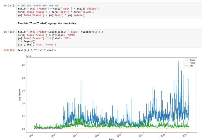Viewport: 202px width, 140px height.
Task: Place cursor in tesla['Total Traded'] assignment line
Action: click(x=58, y=9)
